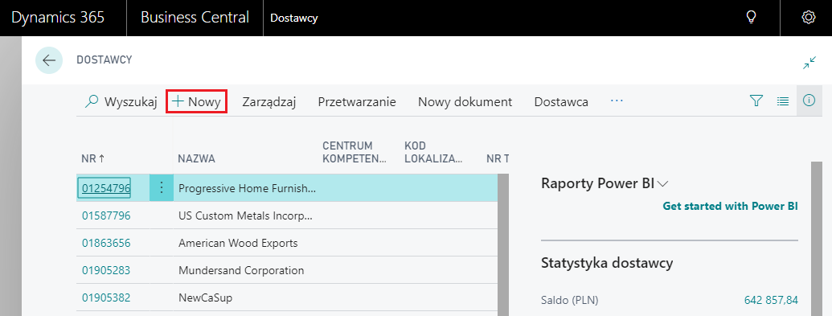Open the Przetwarzanie menu
The height and width of the screenshot is (316, 832).
coord(357,102)
